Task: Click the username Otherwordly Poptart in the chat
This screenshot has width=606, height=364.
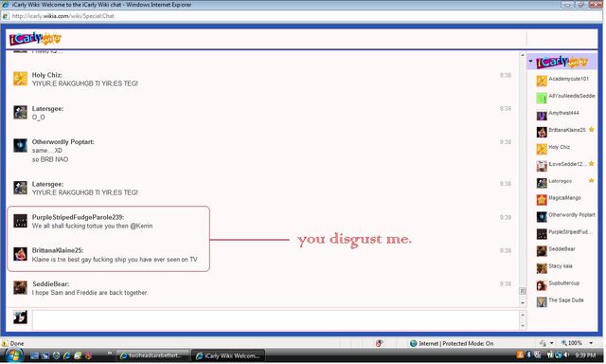Action: 63,142
